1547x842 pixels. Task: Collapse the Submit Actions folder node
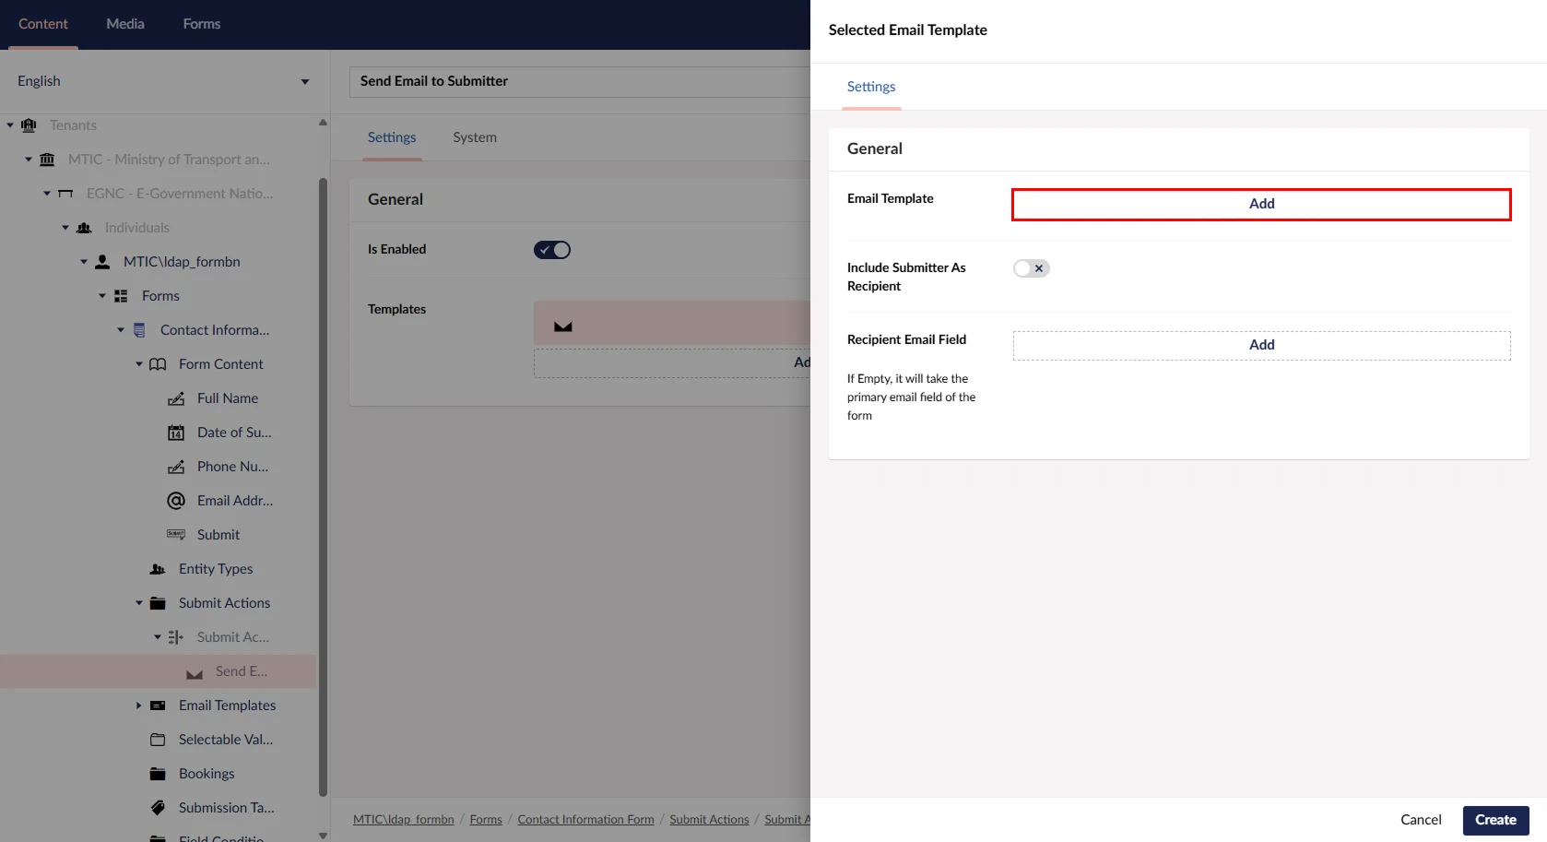138,603
